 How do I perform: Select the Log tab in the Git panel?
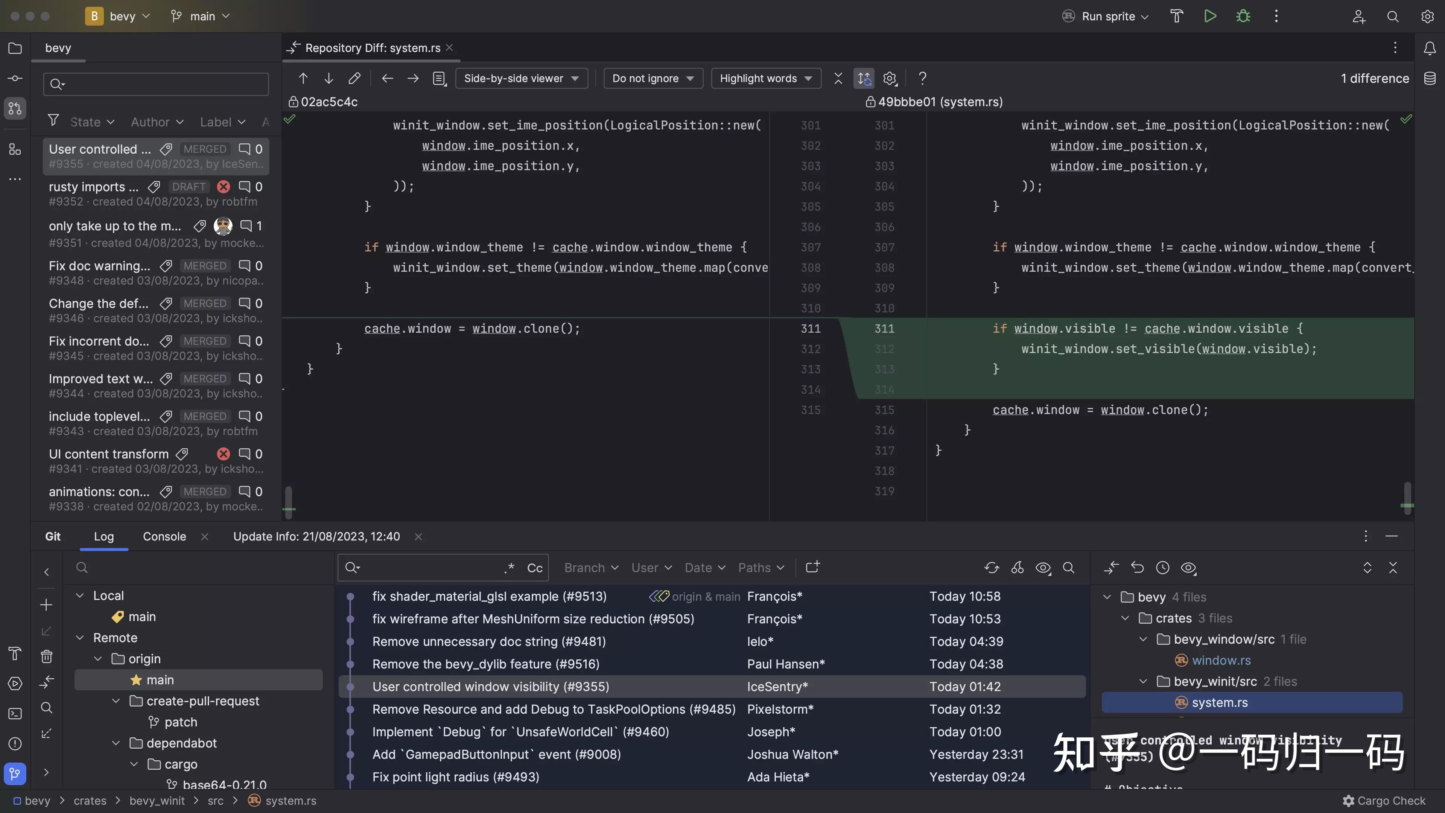coord(103,536)
